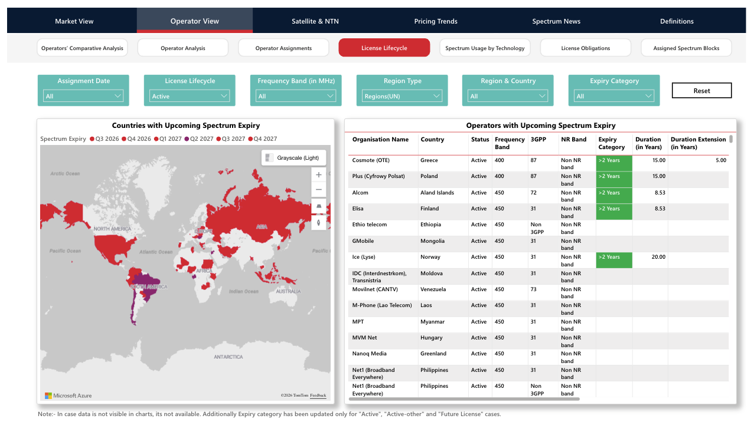Open Grayscale (Light) map style picker
The height and width of the screenshot is (422, 751).
click(x=293, y=157)
